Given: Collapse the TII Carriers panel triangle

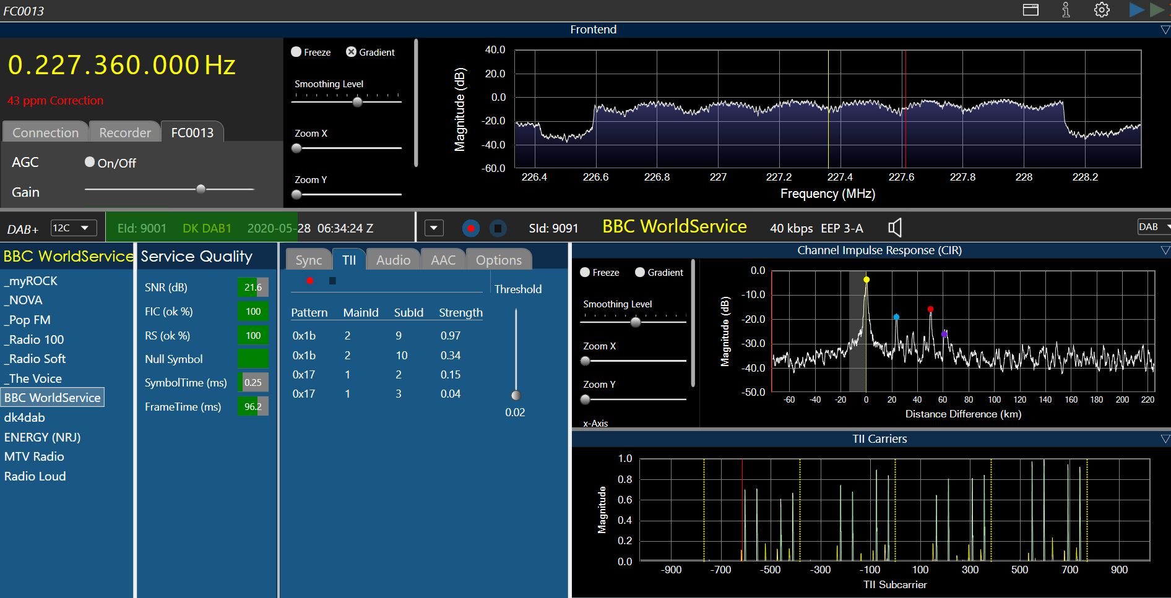Looking at the screenshot, I should [1165, 439].
